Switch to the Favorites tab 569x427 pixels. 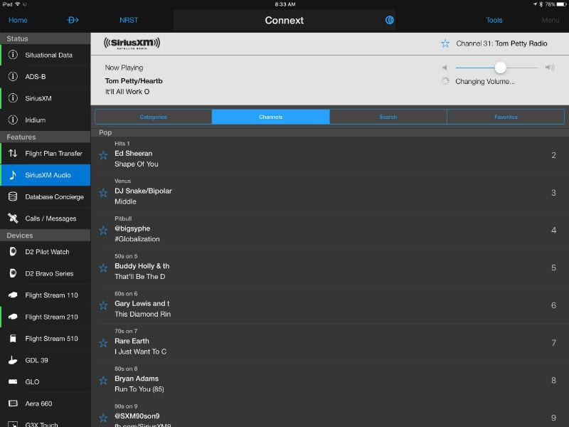click(x=506, y=117)
